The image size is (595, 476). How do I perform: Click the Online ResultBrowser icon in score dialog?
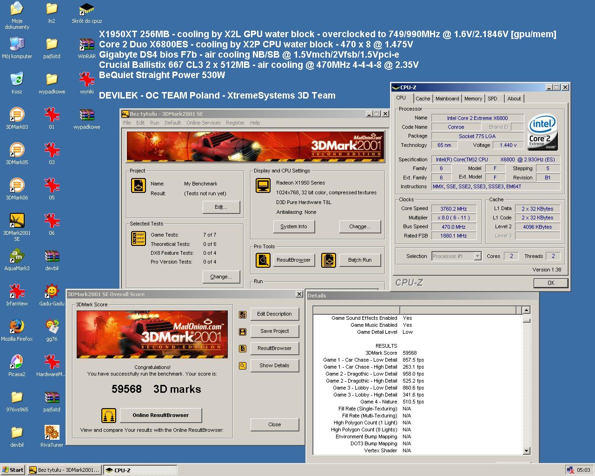pyautogui.click(x=109, y=415)
